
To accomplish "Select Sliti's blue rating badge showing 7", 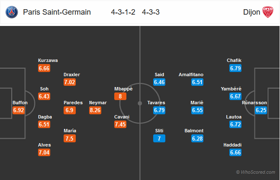I will pos(159,139).
